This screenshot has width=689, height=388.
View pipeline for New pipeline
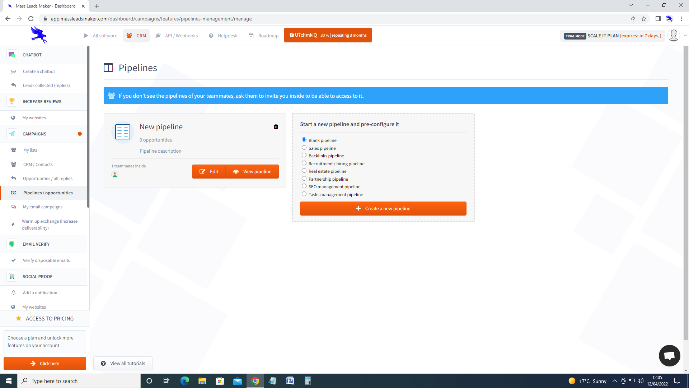coord(253,171)
